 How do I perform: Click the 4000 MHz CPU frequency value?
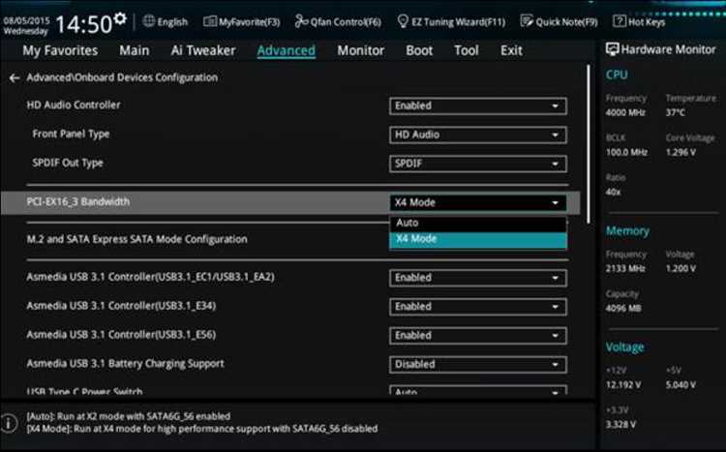[625, 112]
